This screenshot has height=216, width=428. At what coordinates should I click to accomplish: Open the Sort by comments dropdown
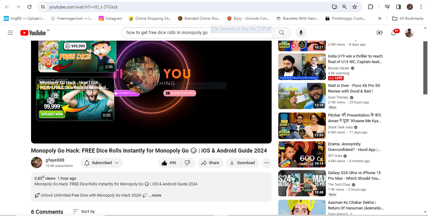click(x=84, y=212)
